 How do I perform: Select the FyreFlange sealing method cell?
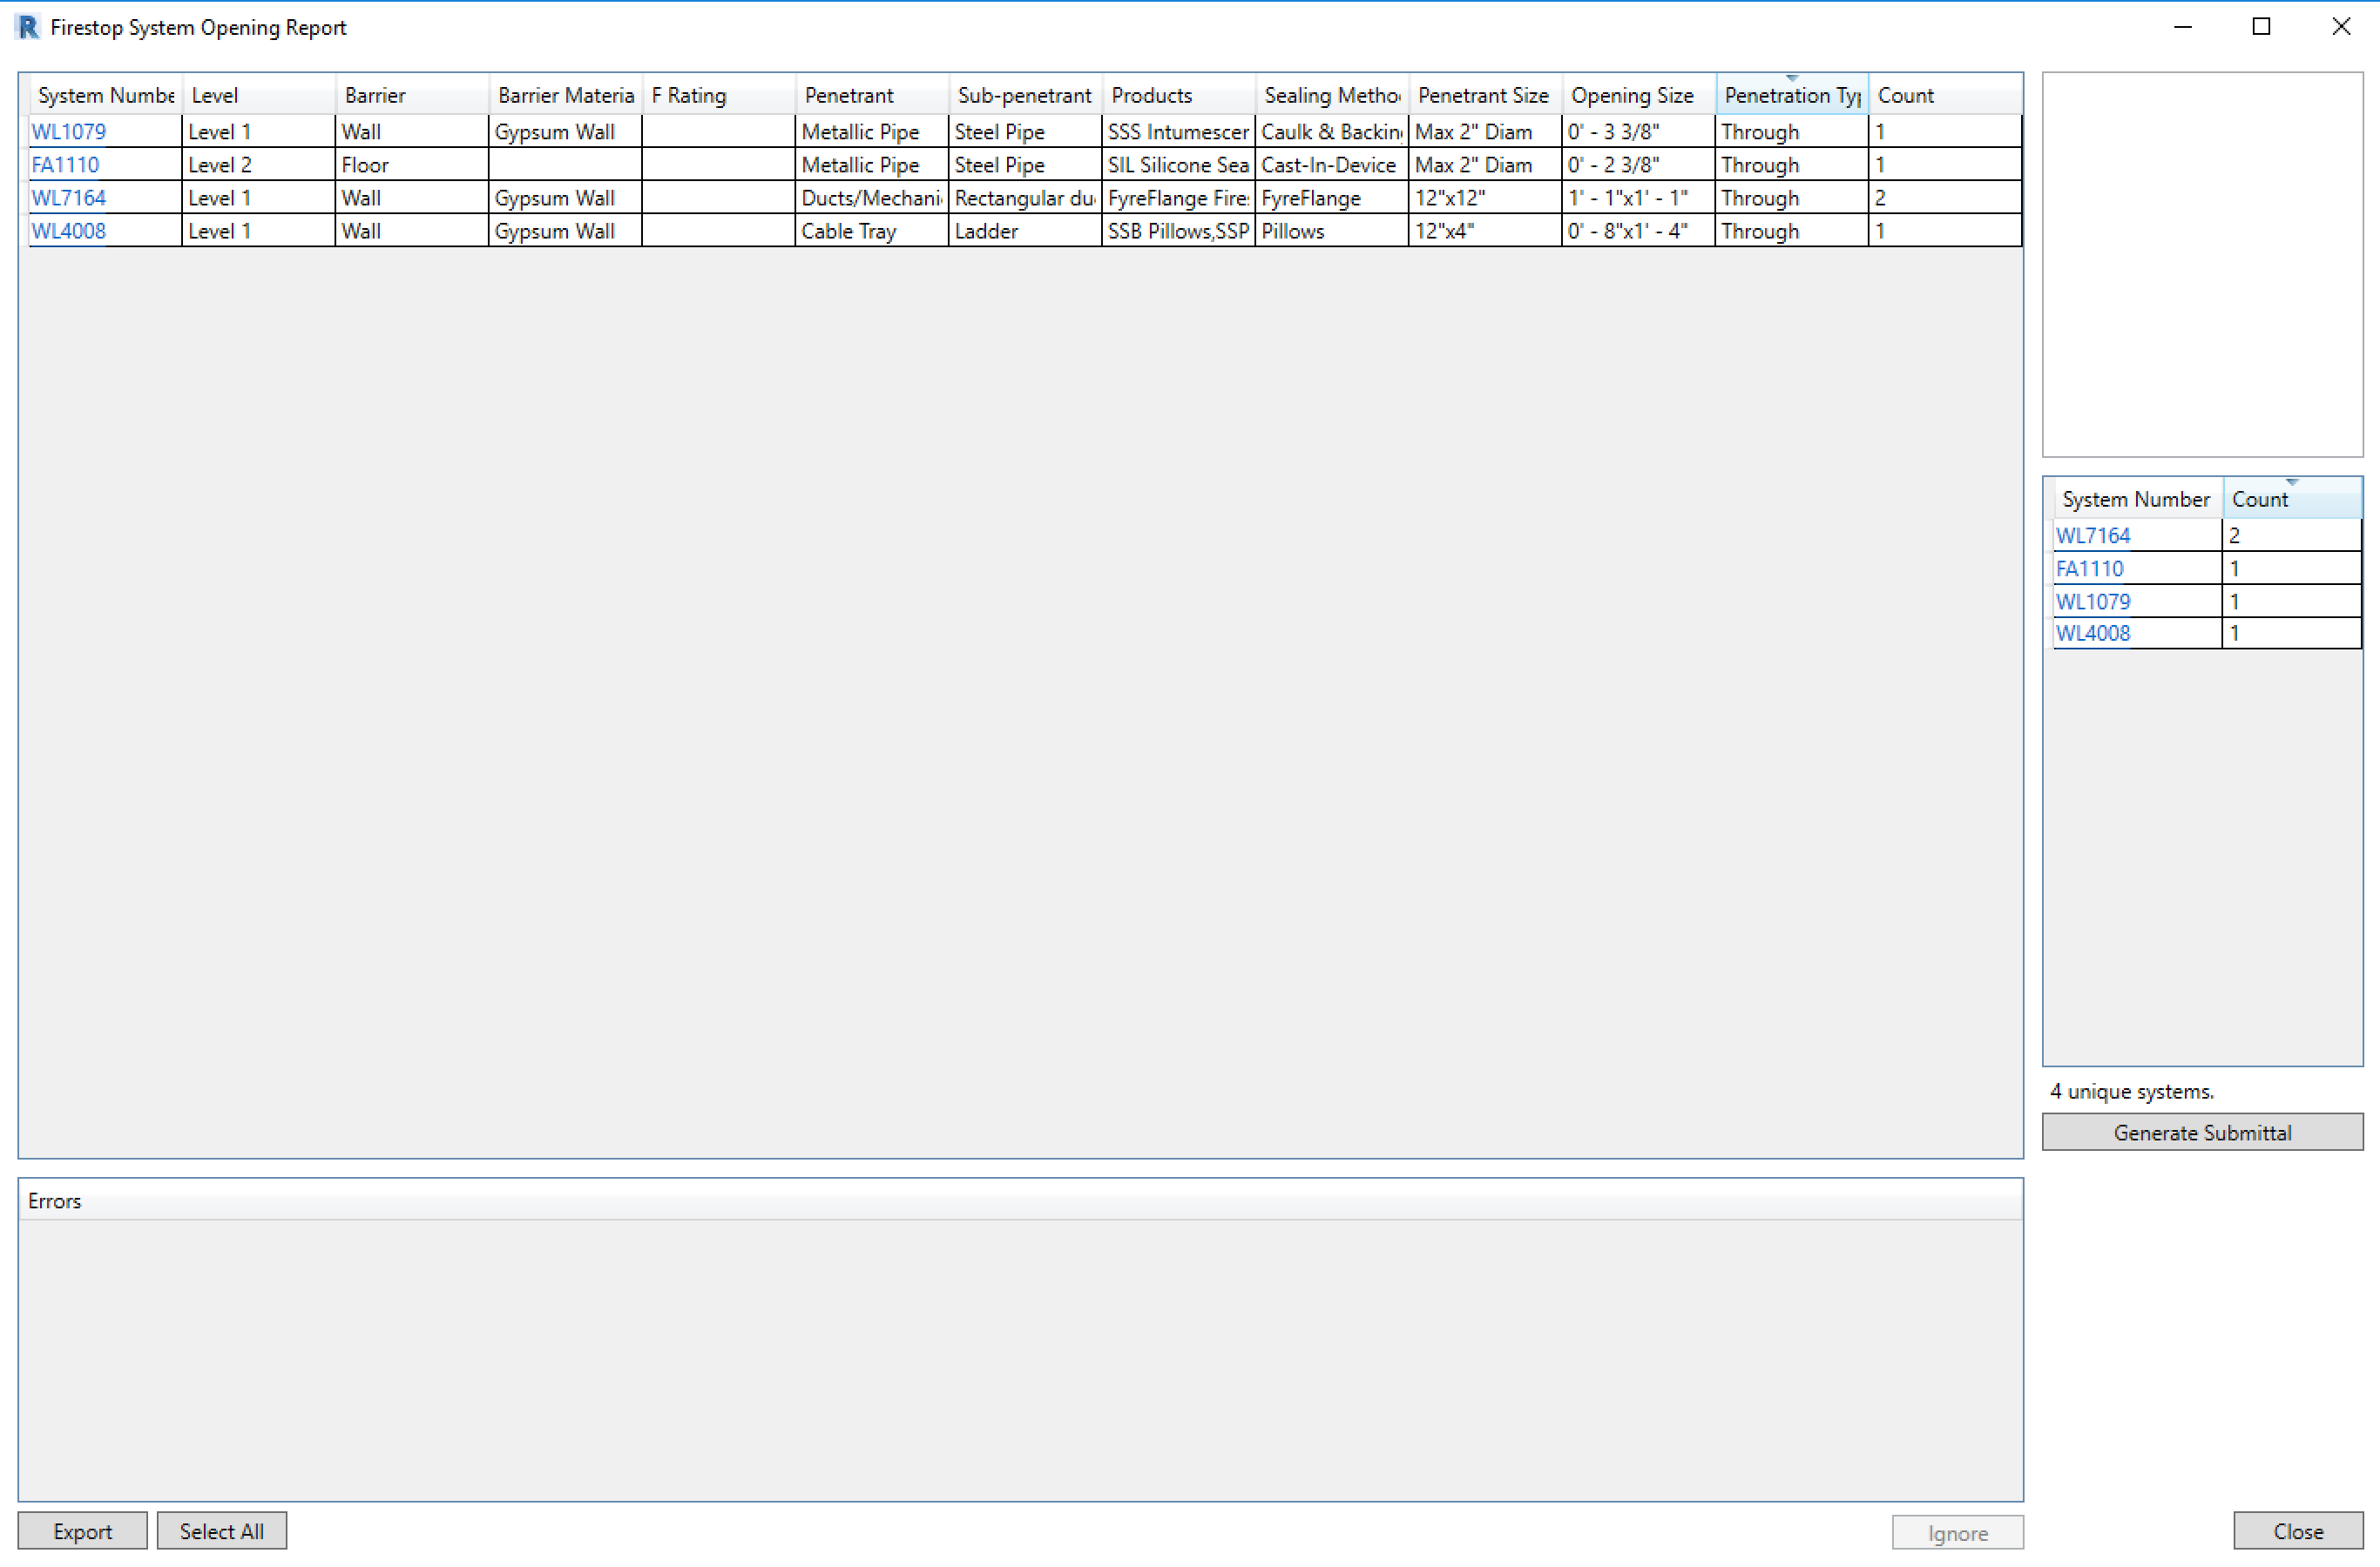pyautogui.click(x=1330, y=198)
